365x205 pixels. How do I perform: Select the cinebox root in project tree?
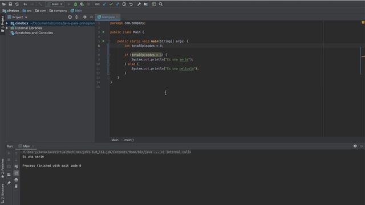coord(50,23)
